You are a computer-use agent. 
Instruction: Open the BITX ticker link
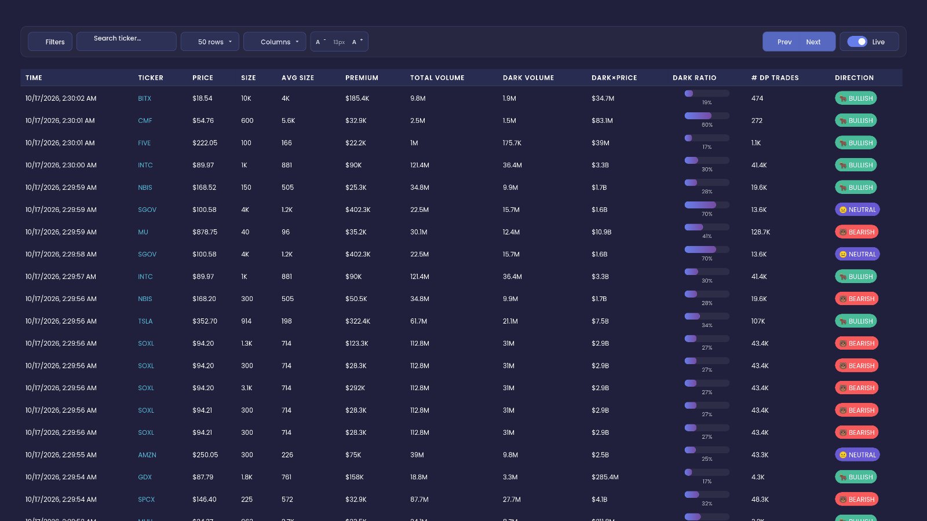tap(144, 98)
